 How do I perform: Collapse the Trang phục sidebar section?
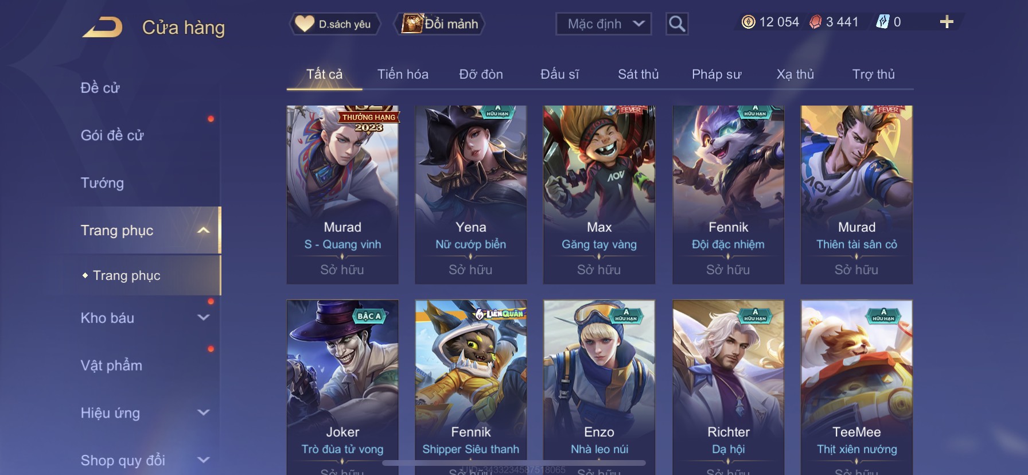[203, 231]
